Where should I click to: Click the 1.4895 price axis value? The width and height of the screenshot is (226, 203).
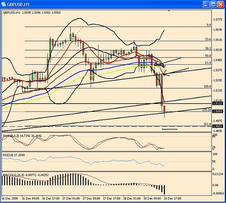[218, 131]
